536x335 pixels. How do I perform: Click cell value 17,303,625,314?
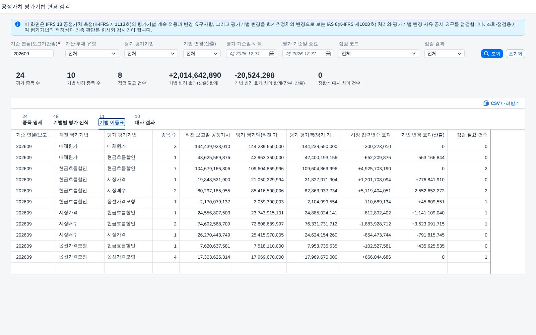click(x=214, y=257)
